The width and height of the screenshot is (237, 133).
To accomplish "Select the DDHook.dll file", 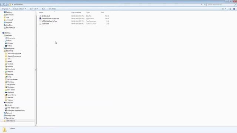I will [x=46, y=16].
